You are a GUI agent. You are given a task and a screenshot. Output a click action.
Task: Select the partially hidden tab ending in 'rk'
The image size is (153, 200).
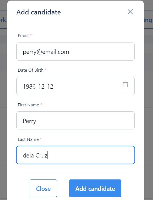tap(3, 20)
